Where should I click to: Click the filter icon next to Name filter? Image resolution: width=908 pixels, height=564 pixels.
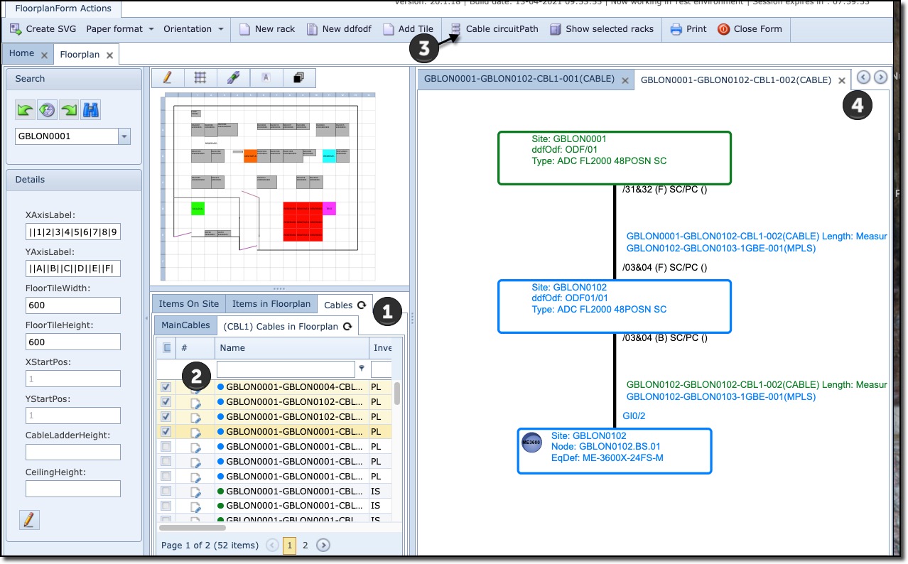[362, 369]
